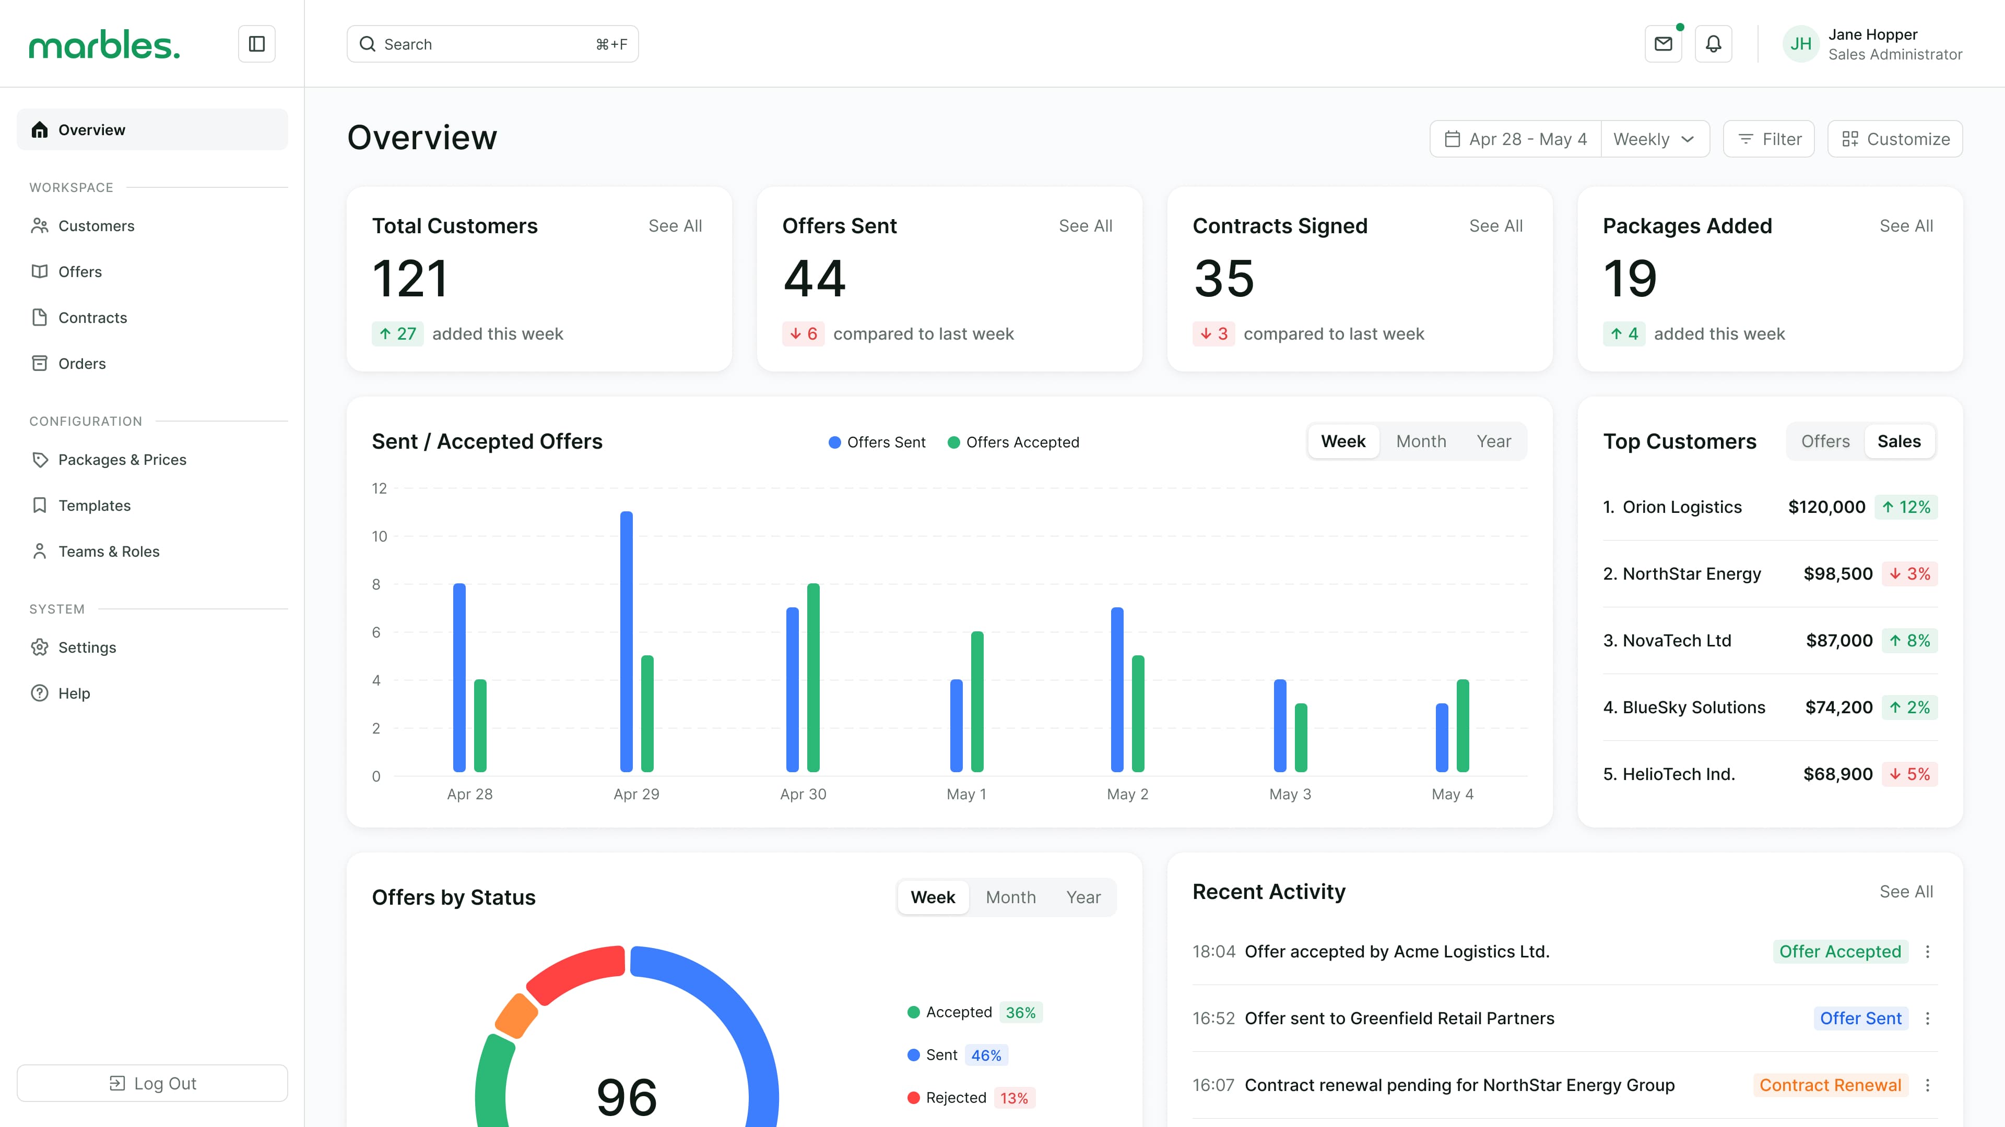This screenshot has height=1127, width=2005.
Task: Toggle Accepted status in donut legend
Action: pos(974,1012)
